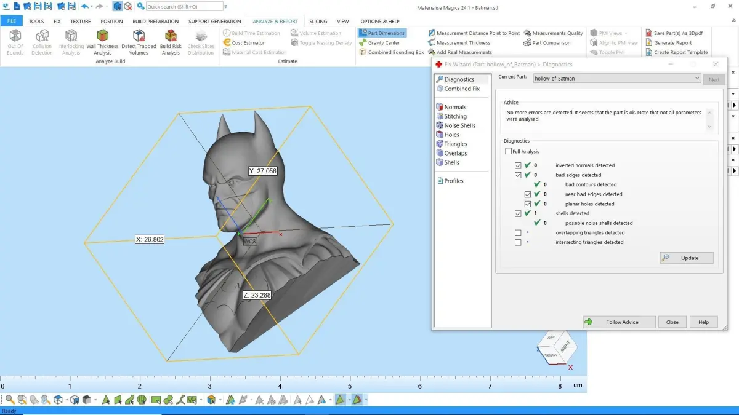Enable the Full Analysis checkbox
The image size is (739, 415).
(508, 151)
